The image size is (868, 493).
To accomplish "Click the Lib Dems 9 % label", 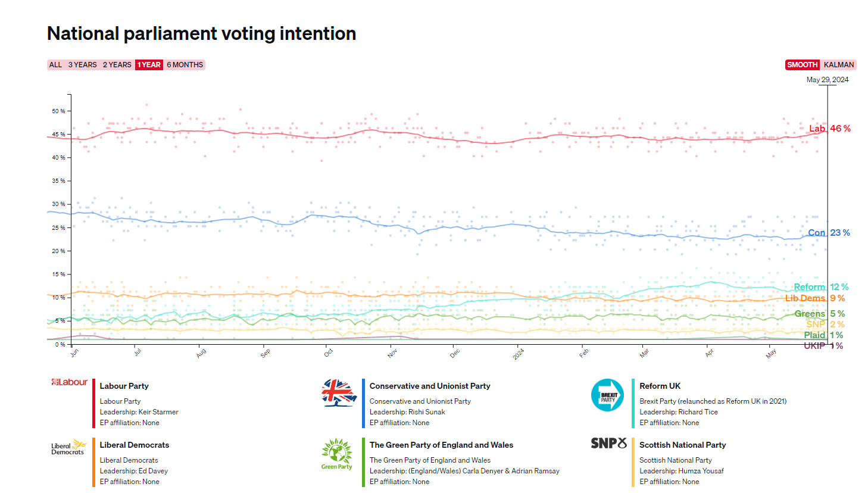I will [814, 298].
